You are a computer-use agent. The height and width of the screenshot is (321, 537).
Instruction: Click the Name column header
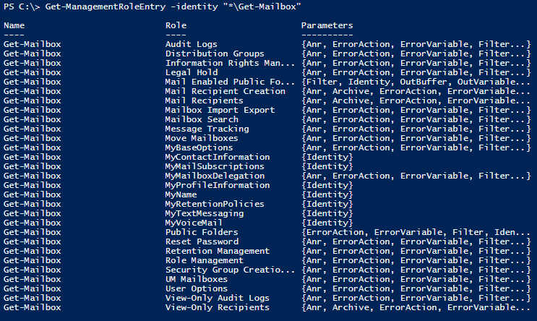[15, 25]
